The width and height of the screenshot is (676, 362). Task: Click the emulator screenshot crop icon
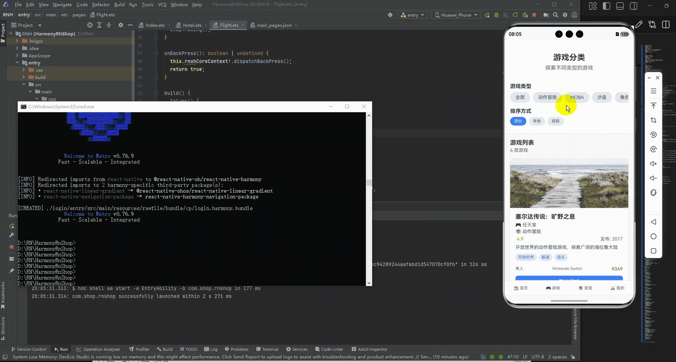pyautogui.click(x=653, y=120)
